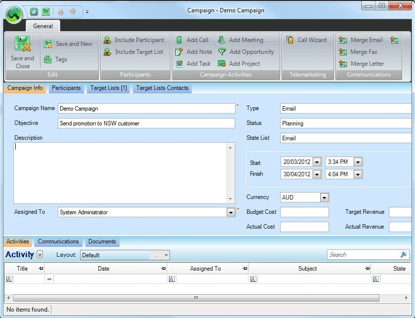Click the horizontal scrollbar thumb in Activity grid
This screenshot has width=415, height=318.
196,298
